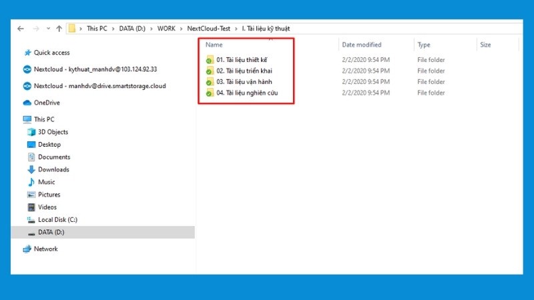This screenshot has height=300, width=534.
Task: Click date modified of '01. Tài liệu thiết kế'
Action: pyautogui.click(x=366, y=60)
